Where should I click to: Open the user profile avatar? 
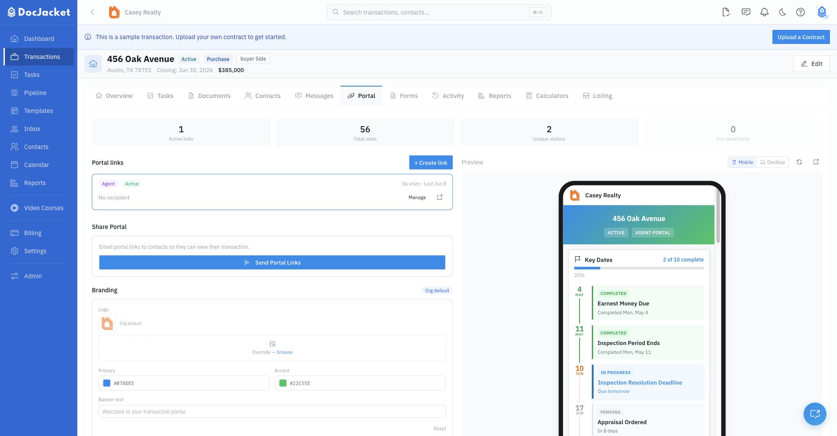click(822, 12)
